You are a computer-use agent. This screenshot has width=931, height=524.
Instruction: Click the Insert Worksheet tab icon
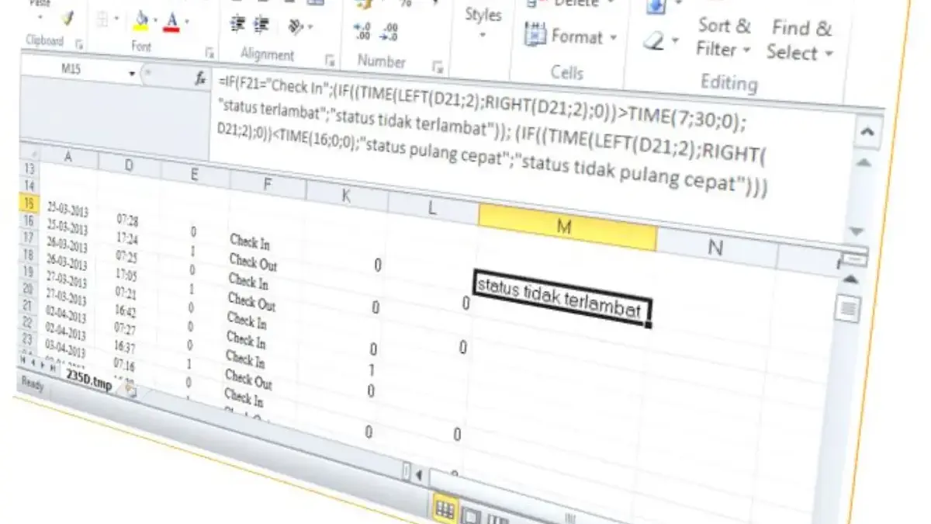(131, 390)
